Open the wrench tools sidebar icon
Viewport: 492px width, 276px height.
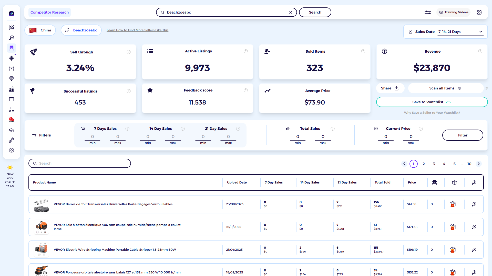[12, 140]
